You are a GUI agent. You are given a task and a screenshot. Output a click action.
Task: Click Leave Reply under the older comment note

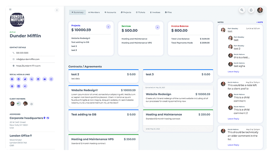(x=233, y=145)
